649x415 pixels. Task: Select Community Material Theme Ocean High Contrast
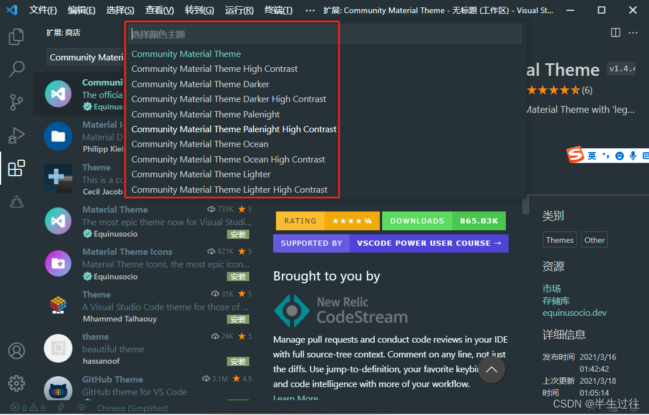(325, 159)
